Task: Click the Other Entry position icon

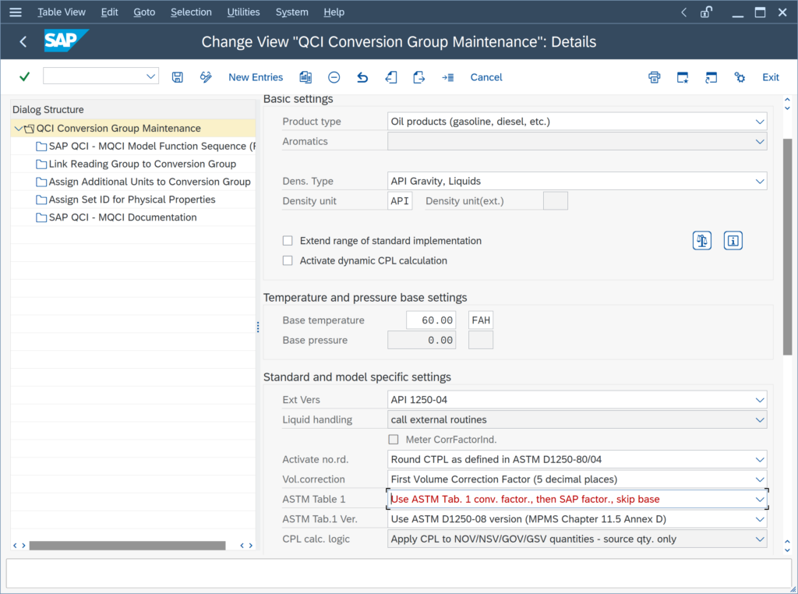Action: coord(448,77)
